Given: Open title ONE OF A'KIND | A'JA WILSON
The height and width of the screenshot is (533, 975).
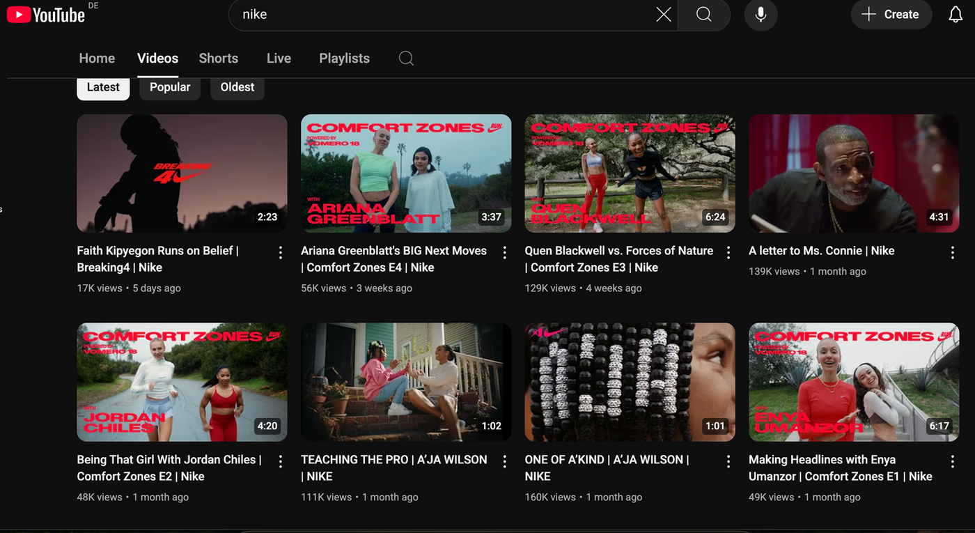Looking at the screenshot, I should tap(607, 468).
